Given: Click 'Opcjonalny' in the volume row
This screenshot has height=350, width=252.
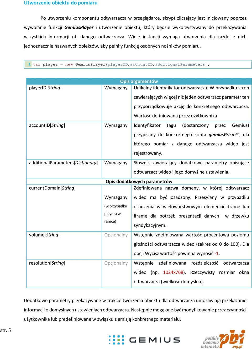Looking at the screenshot, I should (x=116, y=235).
